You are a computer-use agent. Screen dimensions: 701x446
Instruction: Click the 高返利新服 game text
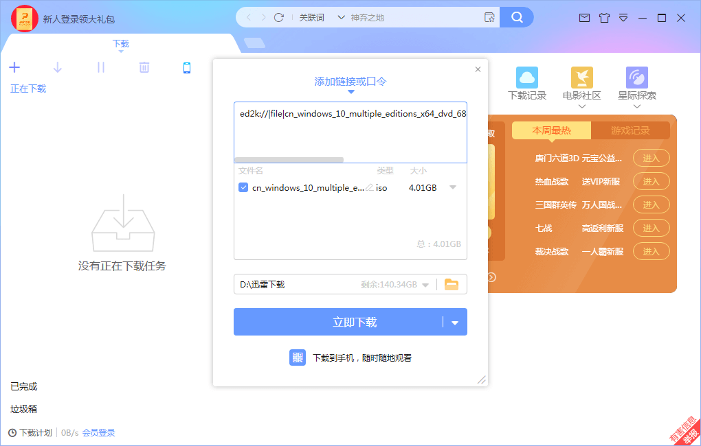pos(603,228)
